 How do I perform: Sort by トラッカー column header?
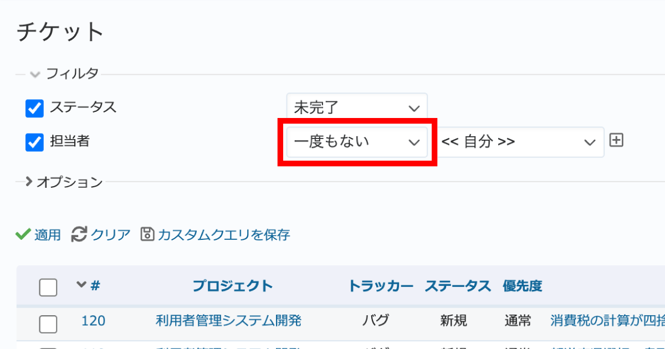click(x=380, y=286)
